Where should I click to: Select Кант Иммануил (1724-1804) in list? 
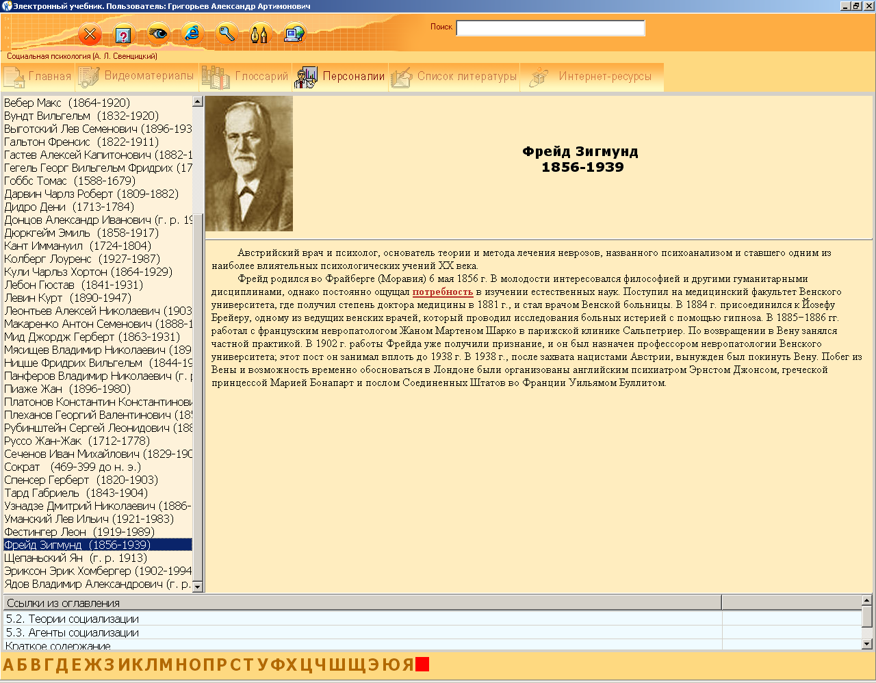click(98, 246)
